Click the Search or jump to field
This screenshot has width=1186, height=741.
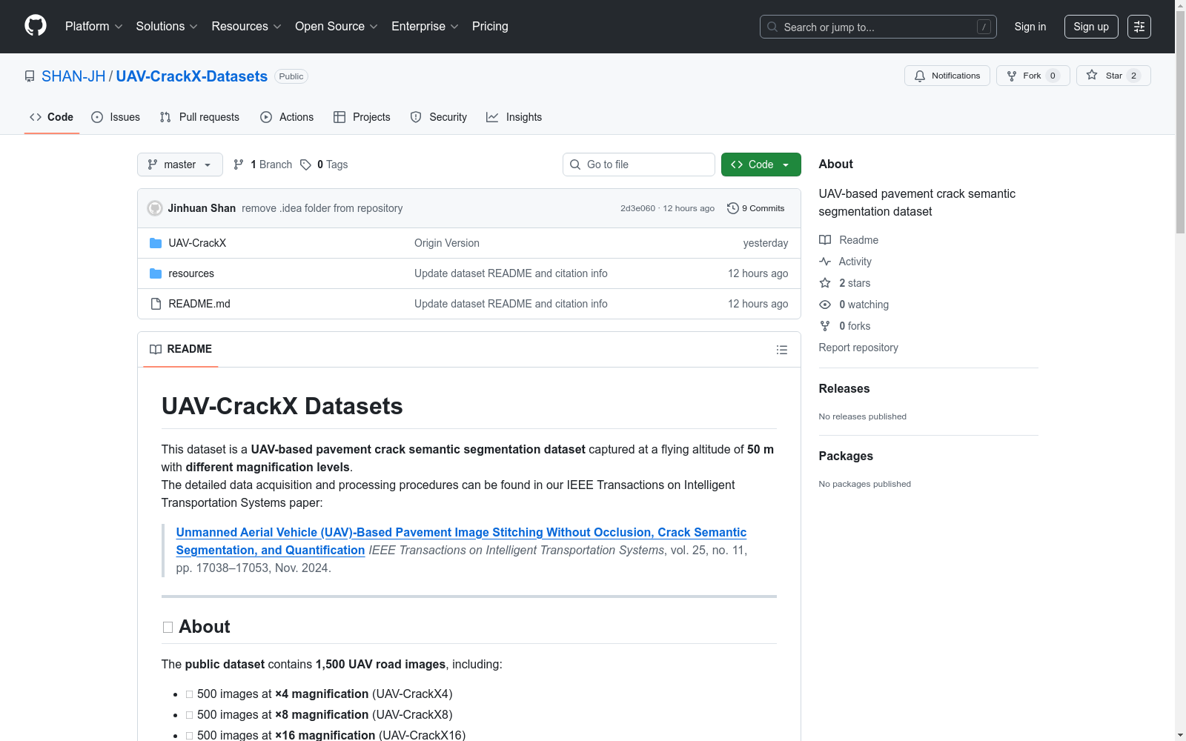tap(878, 27)
